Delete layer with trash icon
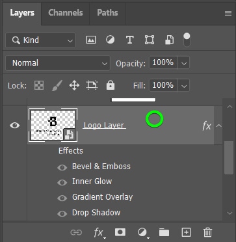 coord(207,232)
